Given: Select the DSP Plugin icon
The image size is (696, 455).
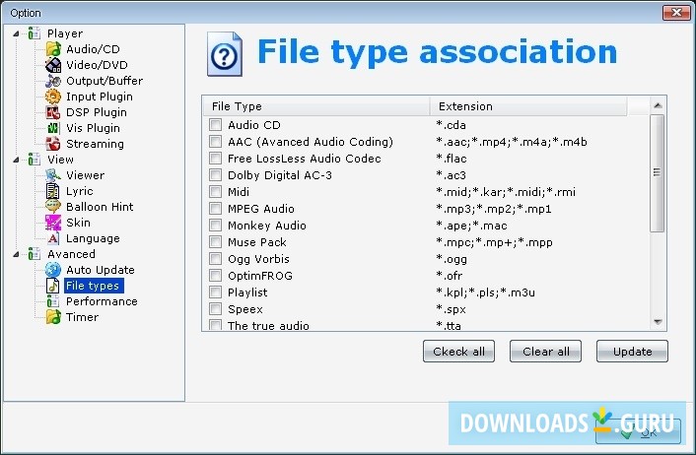Looking at the screenshot, I should (x=53, y=112).
